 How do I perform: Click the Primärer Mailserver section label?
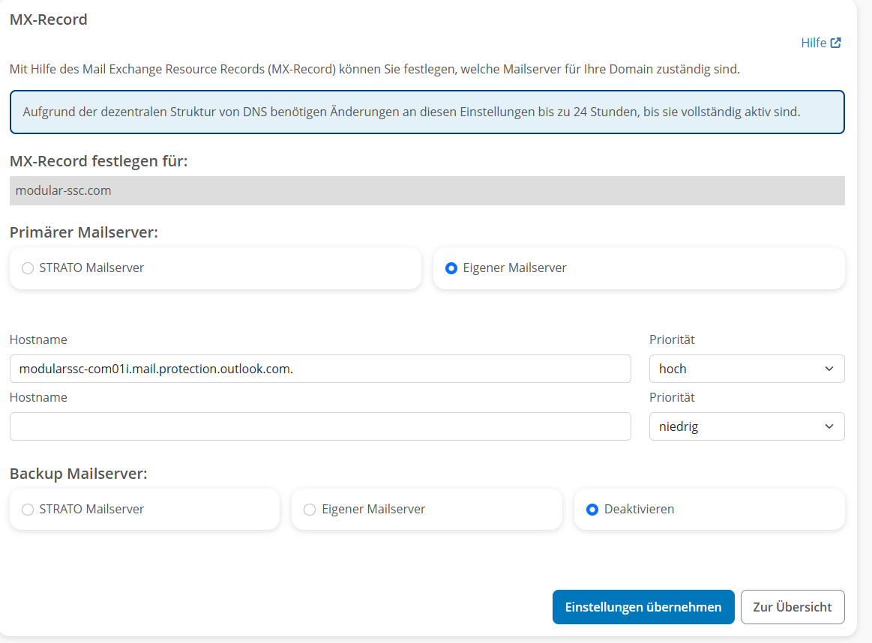[x=84, y=232]
